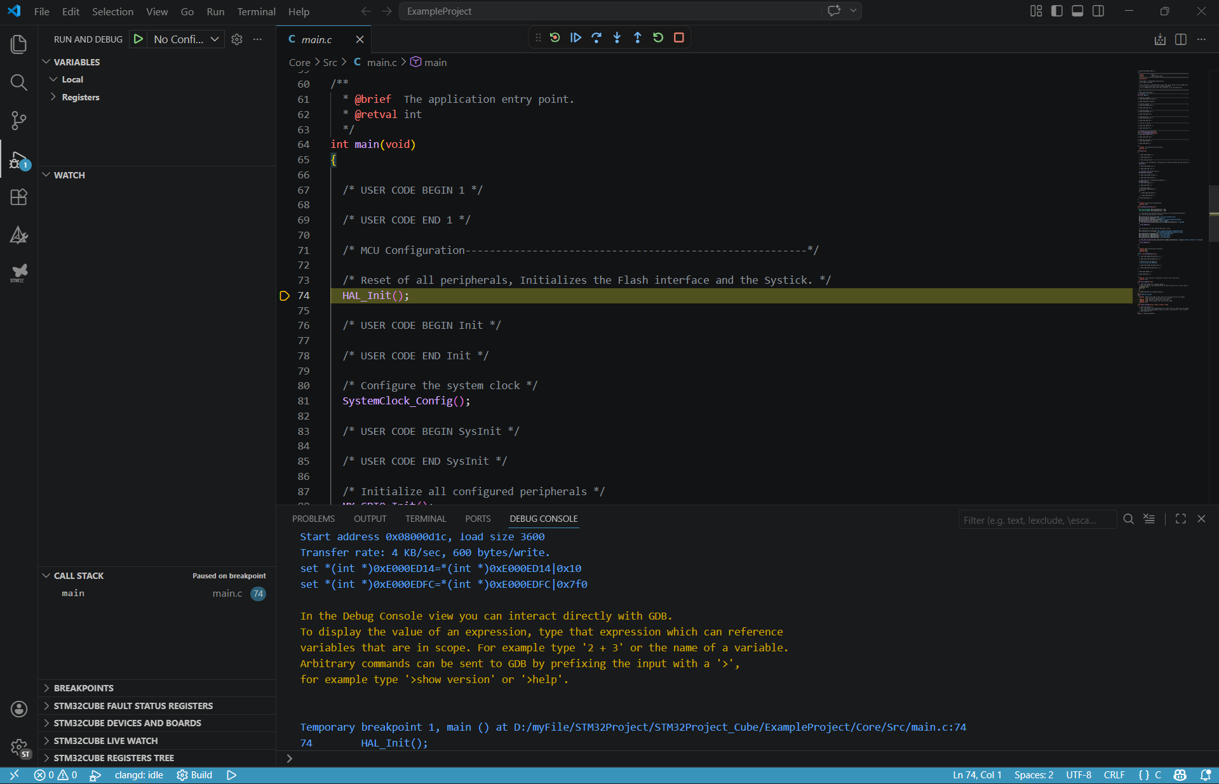1219x784 pixels.
Task: Open the Selection menu
Action: pos(112,11)
